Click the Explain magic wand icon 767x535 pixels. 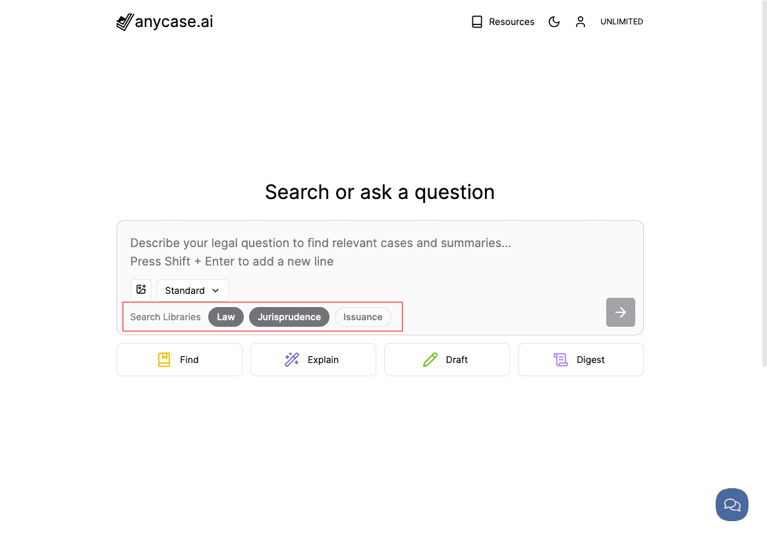click(x=291, y=360)
